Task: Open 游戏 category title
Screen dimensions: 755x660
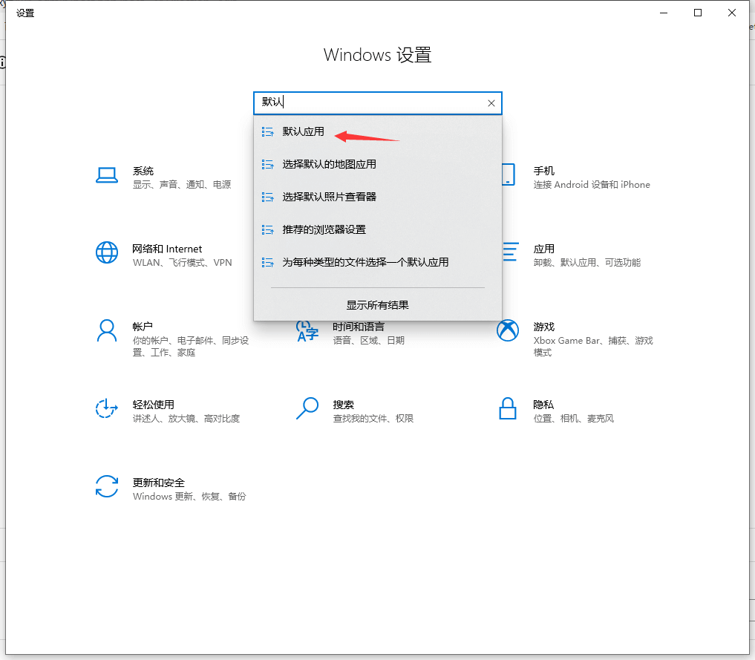Action: coord(543,327)
